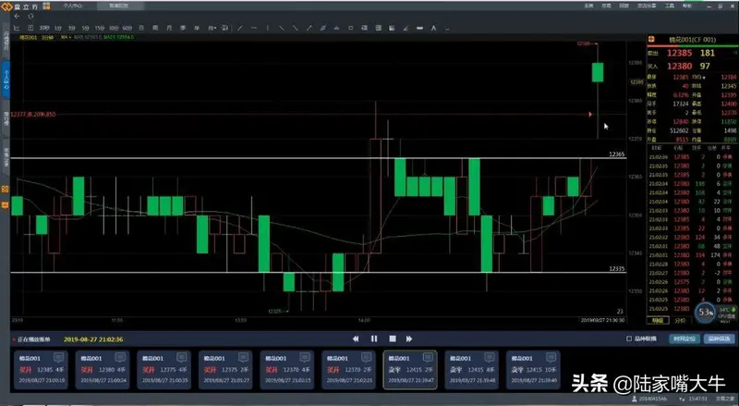
Task: Open comment icon on 卖平 12415 8手 card
Action: pyautogui.click(x=490, y=357)
